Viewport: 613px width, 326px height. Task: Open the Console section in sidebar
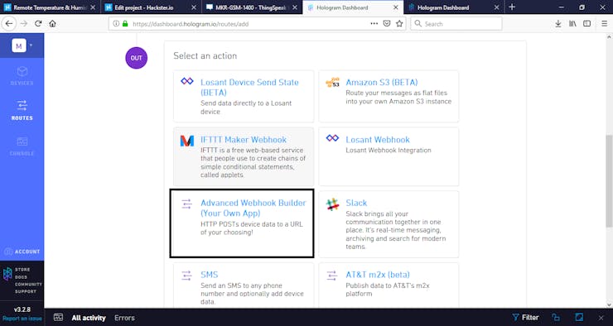pyautogui.click(x=22, y=146)
